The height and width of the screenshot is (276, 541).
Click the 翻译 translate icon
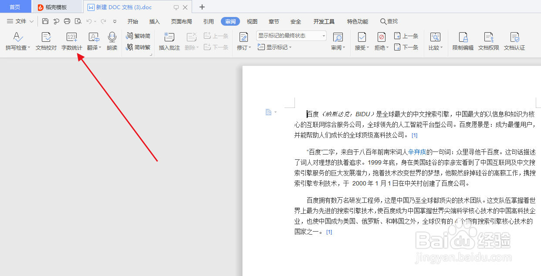pos(94,37)
